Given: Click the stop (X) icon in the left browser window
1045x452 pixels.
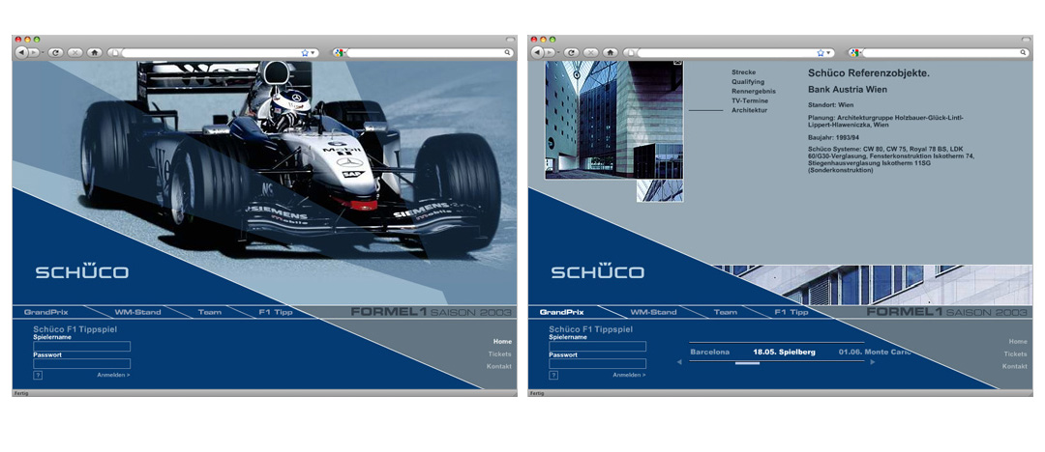Looking at the screenshot, I should pos(75,52).
